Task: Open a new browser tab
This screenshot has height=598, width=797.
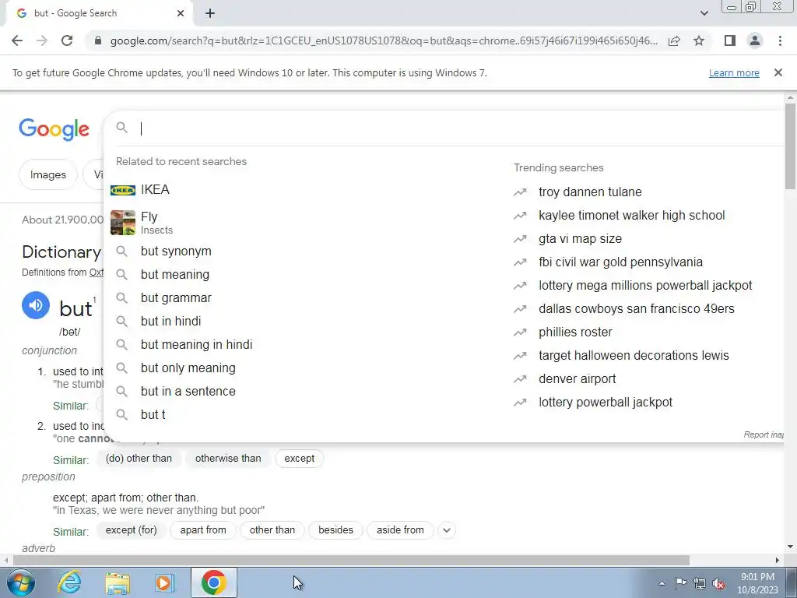Action: [210, 14]
